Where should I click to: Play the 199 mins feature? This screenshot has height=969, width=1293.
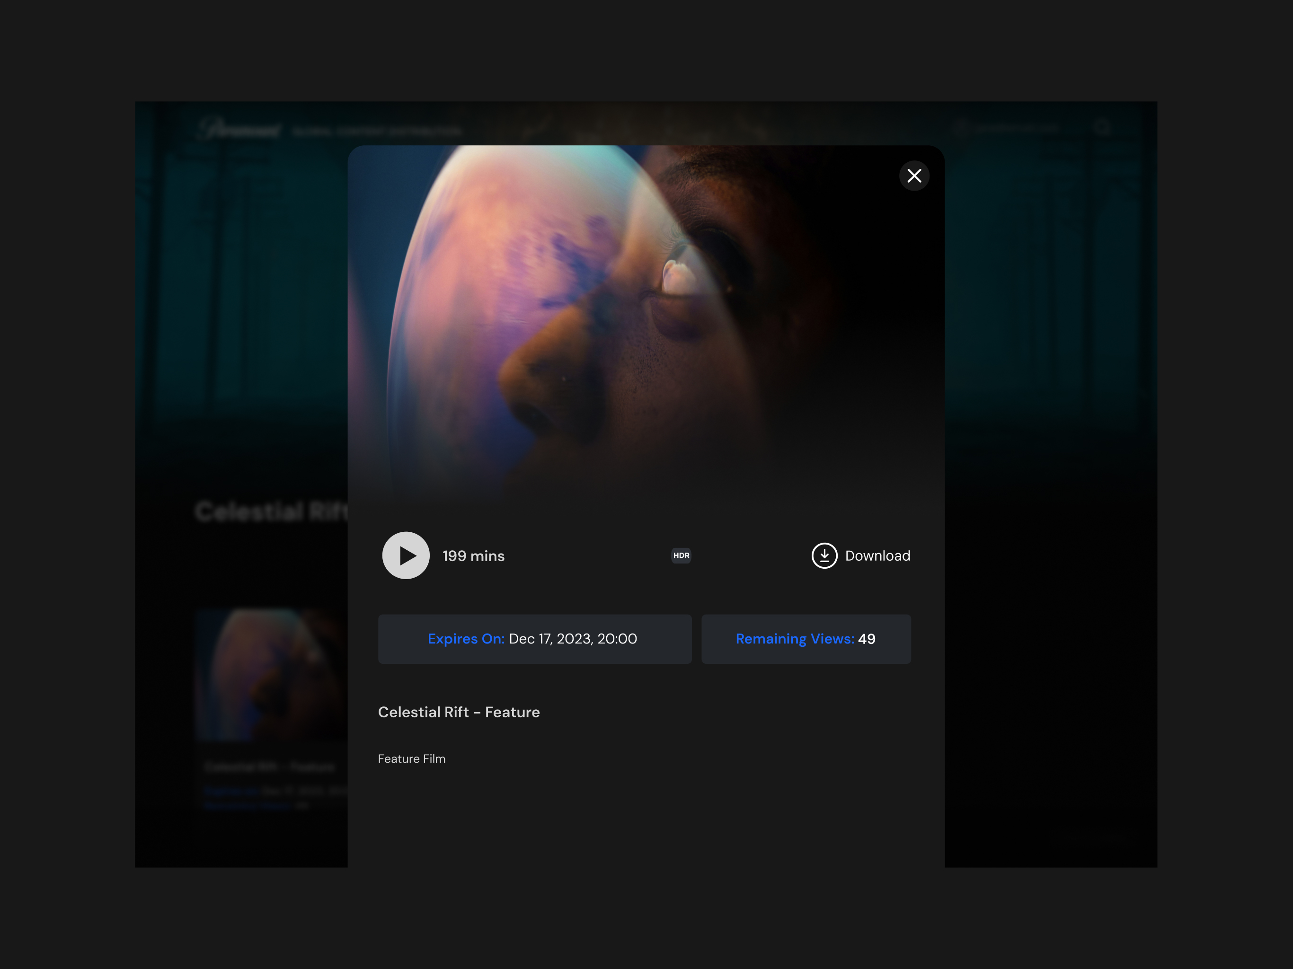tap(406, 555)
